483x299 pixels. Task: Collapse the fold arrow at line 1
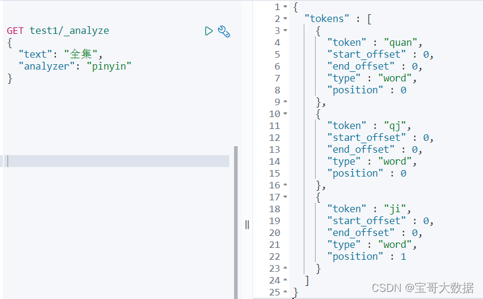285,7
